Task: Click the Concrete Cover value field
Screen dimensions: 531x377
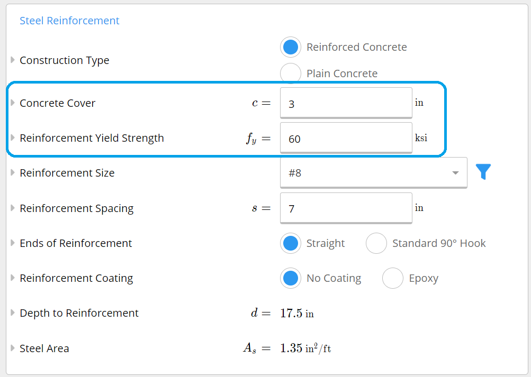Action: pyautogui.click(x=345, y=103)
